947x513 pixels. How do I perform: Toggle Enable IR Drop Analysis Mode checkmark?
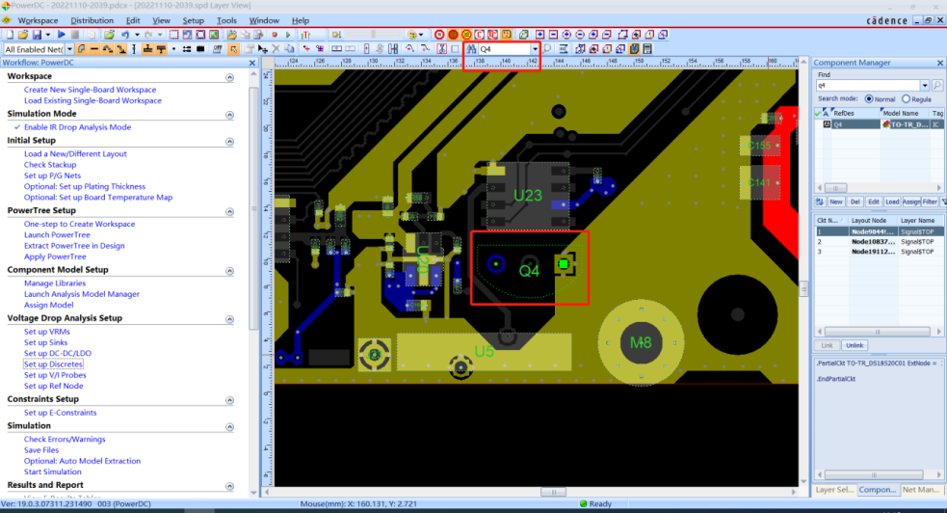[x=17, y=127]
